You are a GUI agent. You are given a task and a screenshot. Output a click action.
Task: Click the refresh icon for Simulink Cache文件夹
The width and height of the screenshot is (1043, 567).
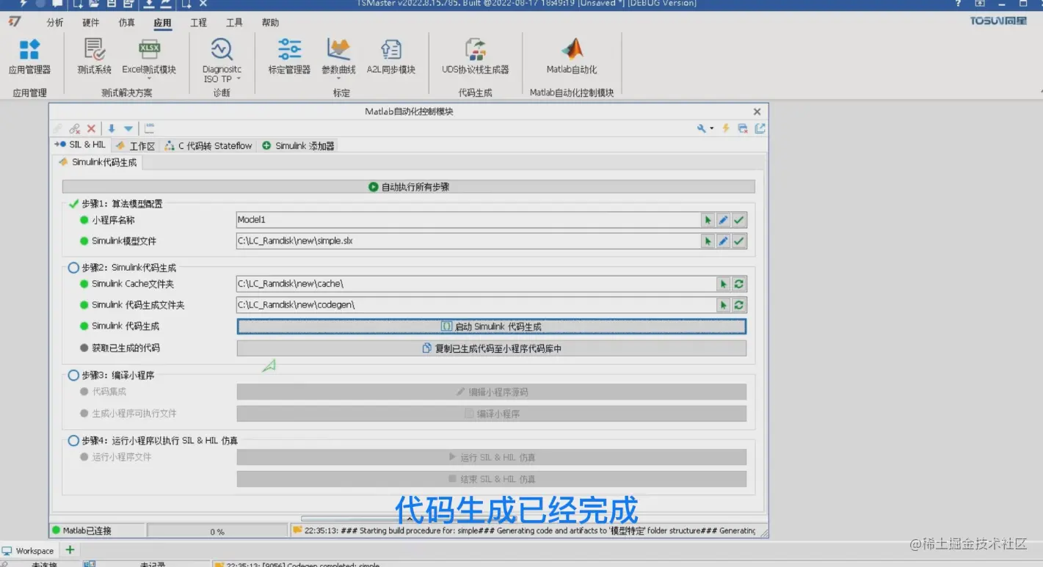coord(739,284)
